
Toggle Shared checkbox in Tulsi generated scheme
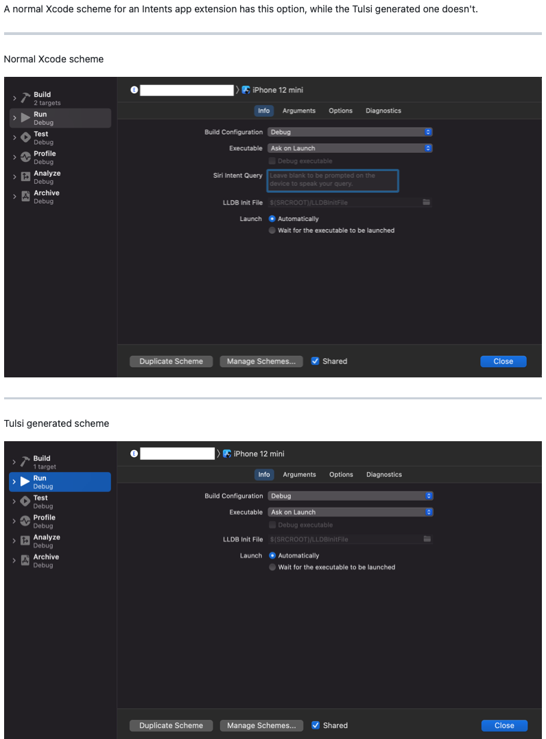(316, 725)
